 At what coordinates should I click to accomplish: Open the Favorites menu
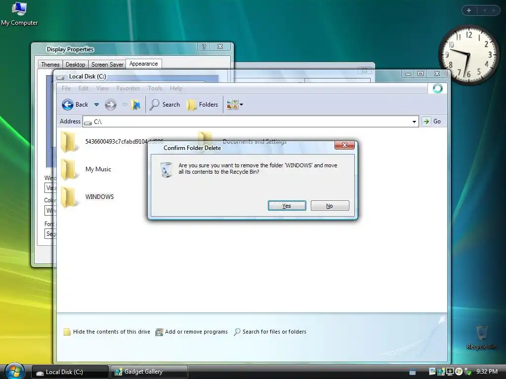128,88
